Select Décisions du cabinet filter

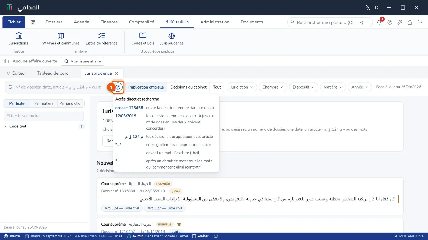click(188, 87)
